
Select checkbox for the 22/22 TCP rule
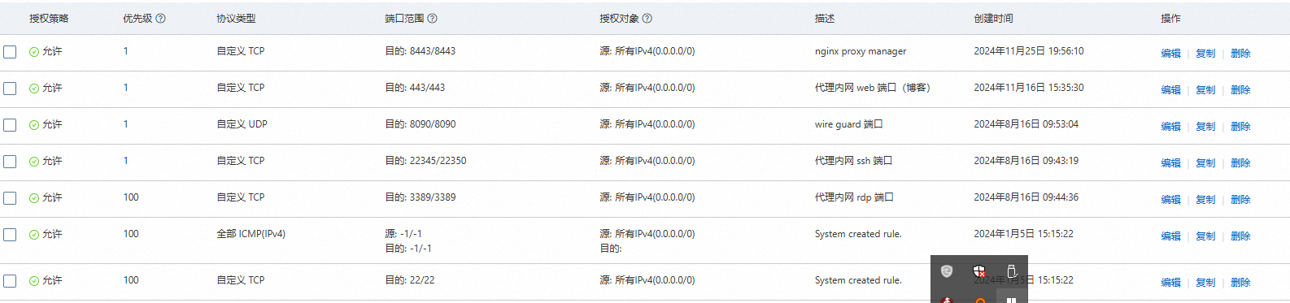point(10,281)
